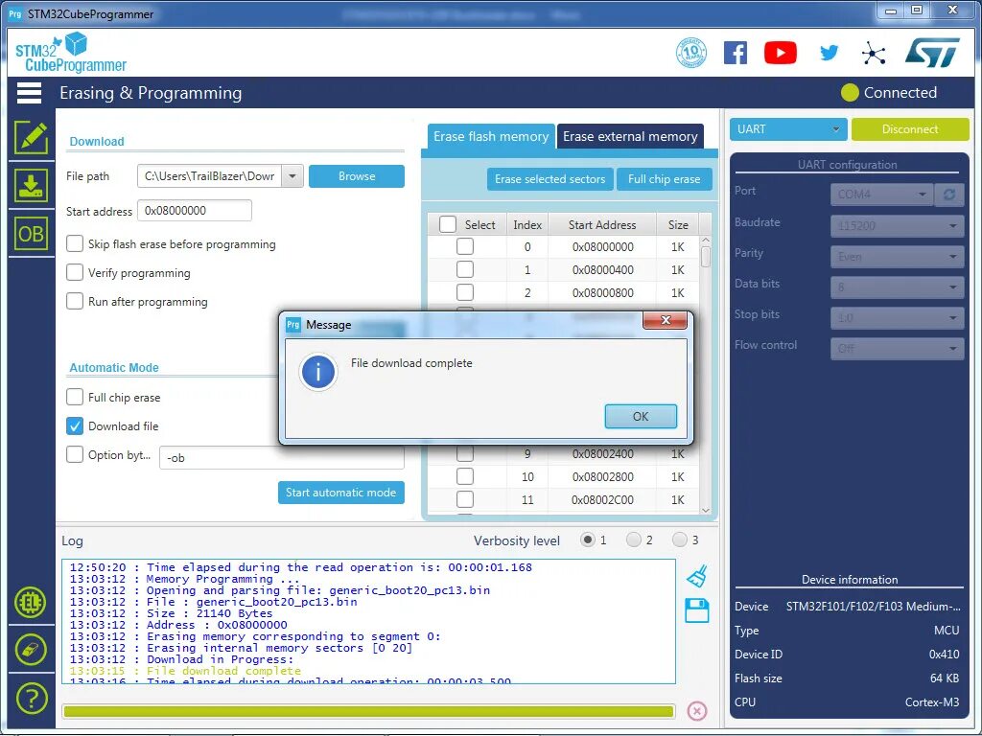Viewport: 982px width, 736px height.
Task: Set verbosity level to 3
Action: click(680, 540)
